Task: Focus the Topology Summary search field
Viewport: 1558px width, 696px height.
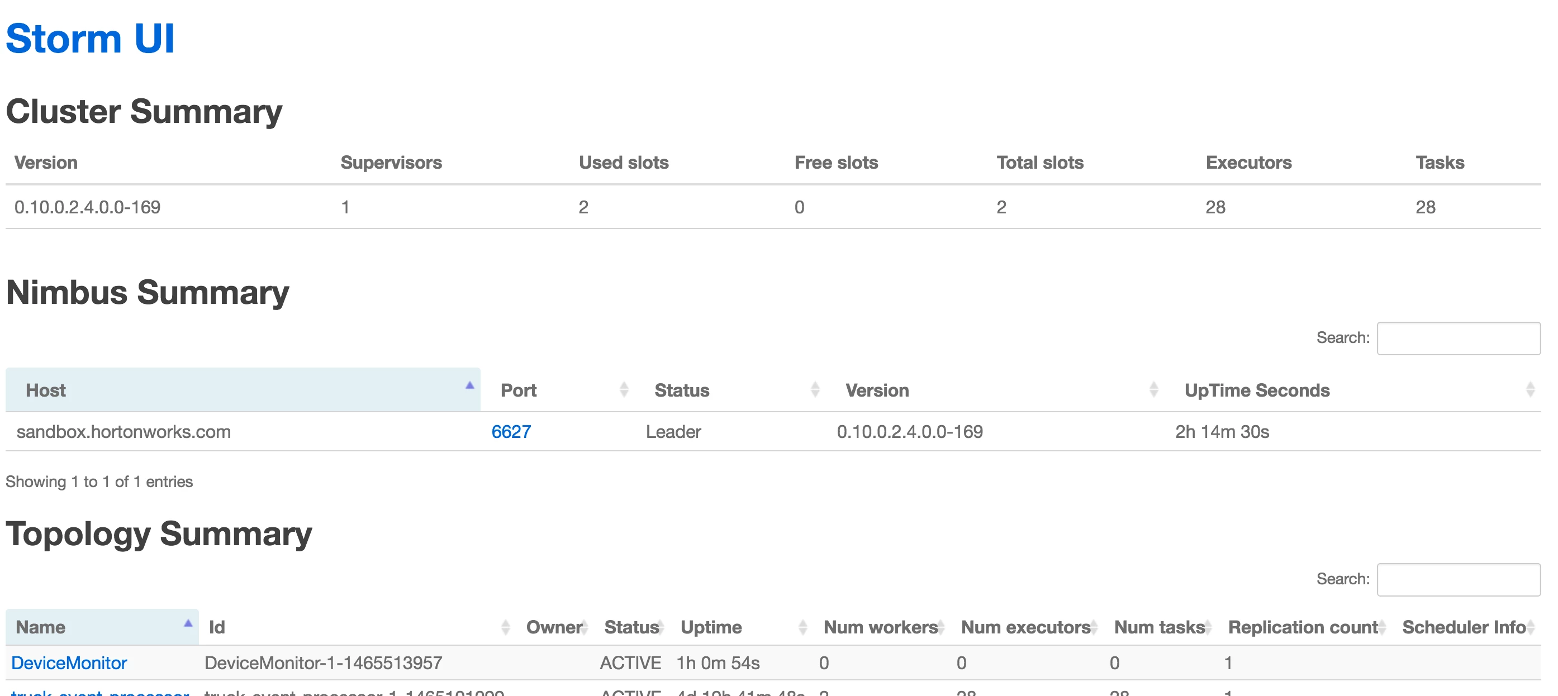Action: pos(1458,579)
